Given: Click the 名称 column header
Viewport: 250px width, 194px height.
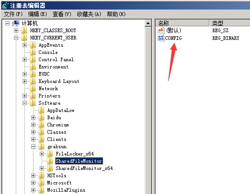Looking at the screenshot, I should [182, 23].
